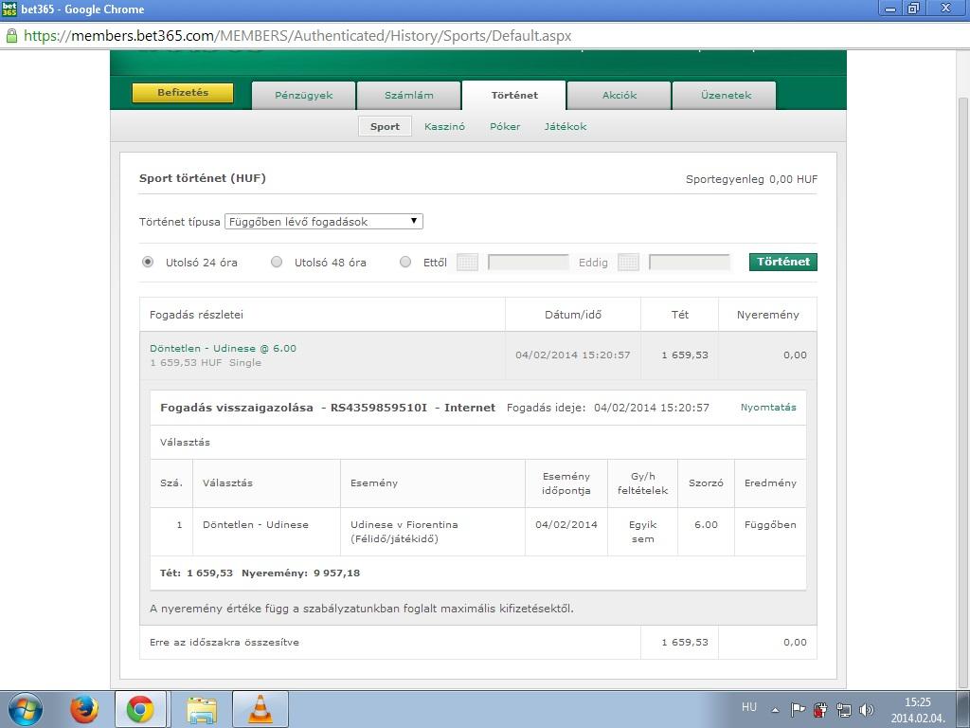This screenshot has height=728, width=970.
Task: Click the volume speaker tray icon
Action: (866, 709)
